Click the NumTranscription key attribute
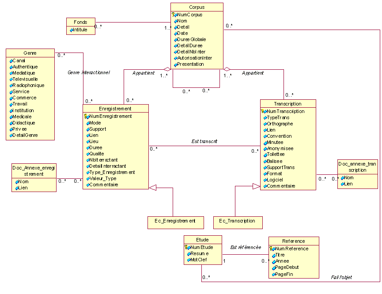This screenshot has width=382, height=294. [x=283, y=112]
